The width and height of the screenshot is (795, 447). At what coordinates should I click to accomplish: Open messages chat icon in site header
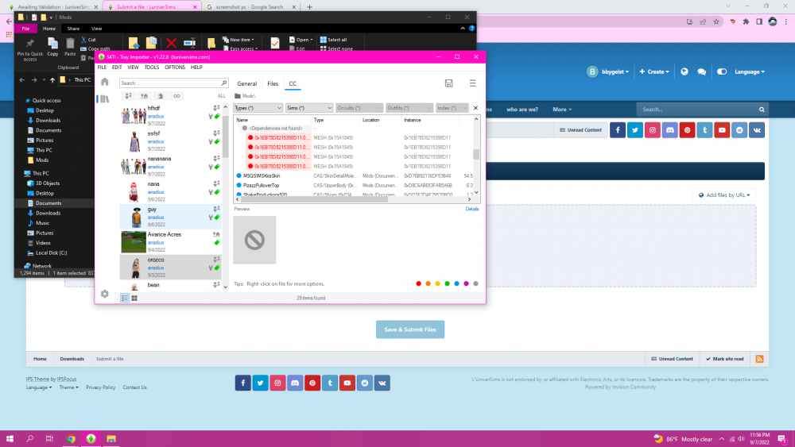pyautogui.click(x=702, y=72)
